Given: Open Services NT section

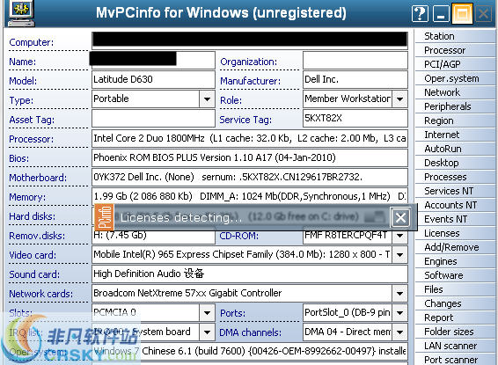Looking at the screenshot, I should tap(455, 191).
